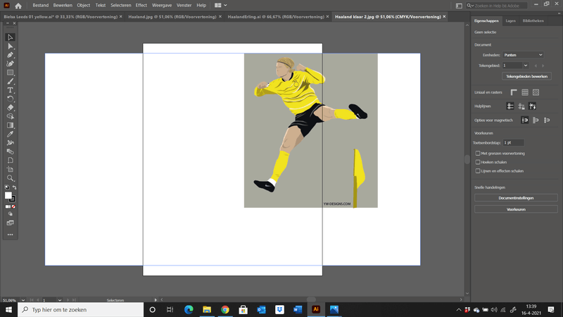The width and height of the screenshot is (563, 317).
Task: Switch to the Bibliotheken panel tab
Action: (x=533, y=21)
